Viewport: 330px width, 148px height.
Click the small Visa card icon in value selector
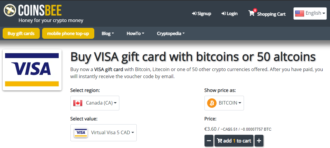pyautogui.click(x=81, y=133)
